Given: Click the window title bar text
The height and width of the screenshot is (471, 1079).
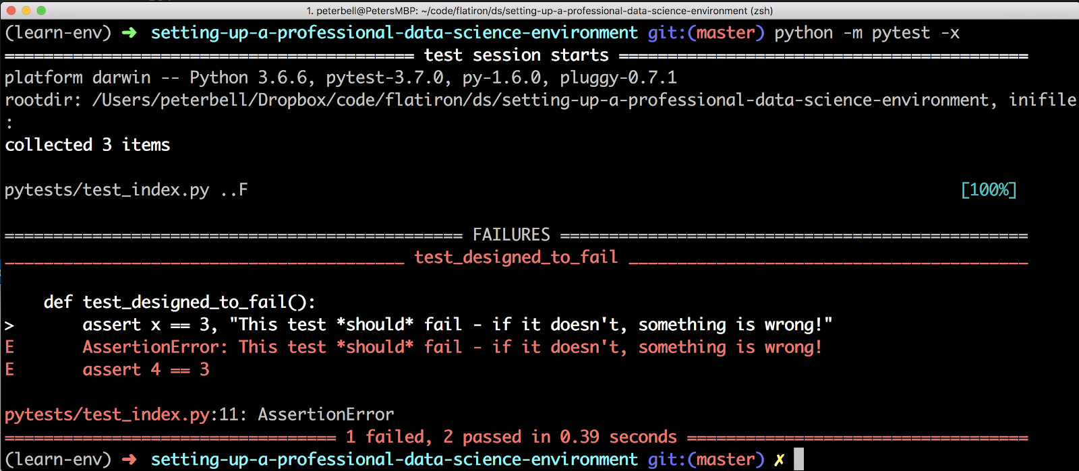Looking at the screenshot, I should [539, 10].
